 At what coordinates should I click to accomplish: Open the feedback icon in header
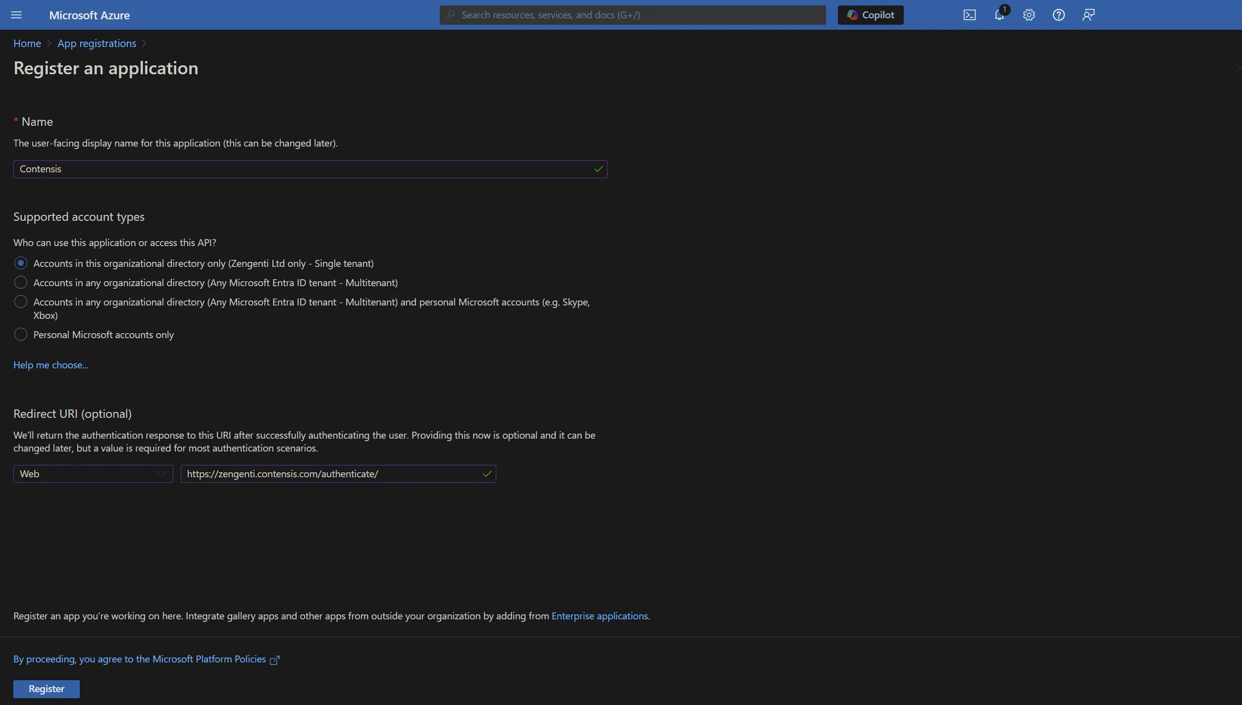pos(1088,15)
